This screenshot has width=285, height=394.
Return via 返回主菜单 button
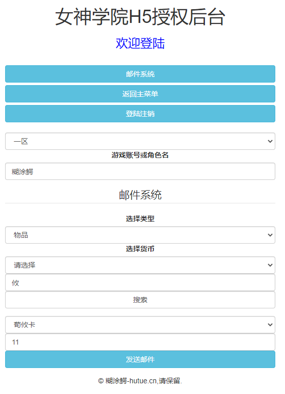point(140,94)
